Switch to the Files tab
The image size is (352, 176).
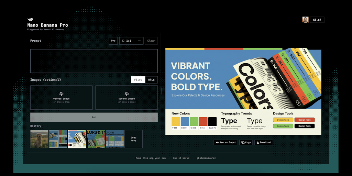(138, 80)
